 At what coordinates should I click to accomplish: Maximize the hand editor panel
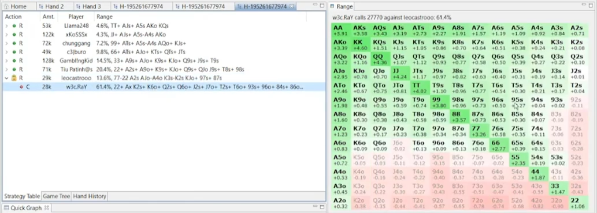[x=322, y=5]
